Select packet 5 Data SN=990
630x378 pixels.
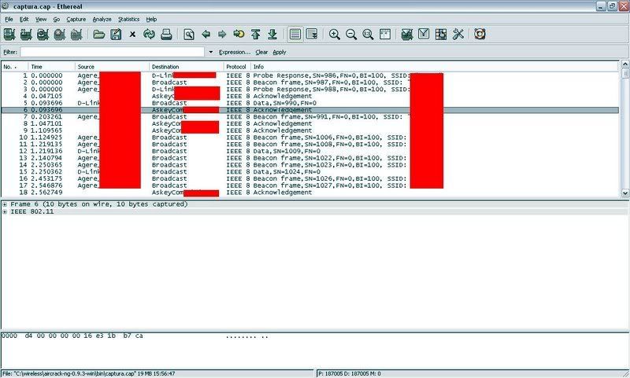(x=309, y=103)
